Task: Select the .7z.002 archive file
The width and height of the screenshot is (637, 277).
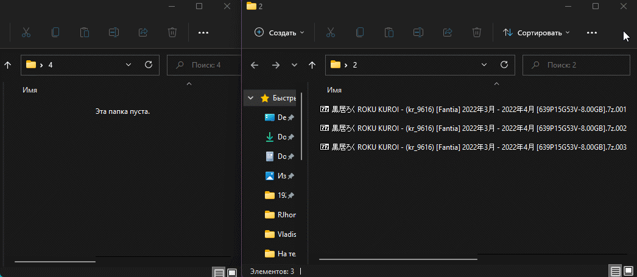Action: [473, 128]
